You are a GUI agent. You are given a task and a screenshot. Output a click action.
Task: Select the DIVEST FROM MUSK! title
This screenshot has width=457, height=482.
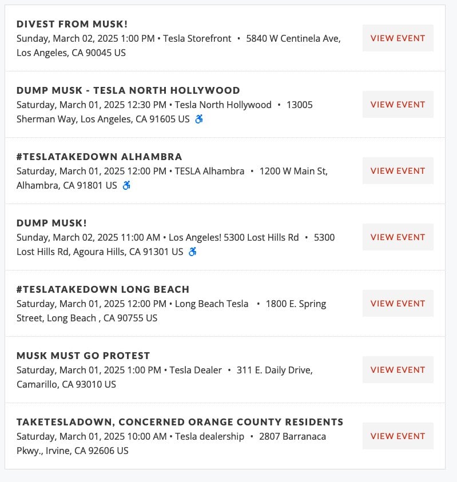(72, 24)
